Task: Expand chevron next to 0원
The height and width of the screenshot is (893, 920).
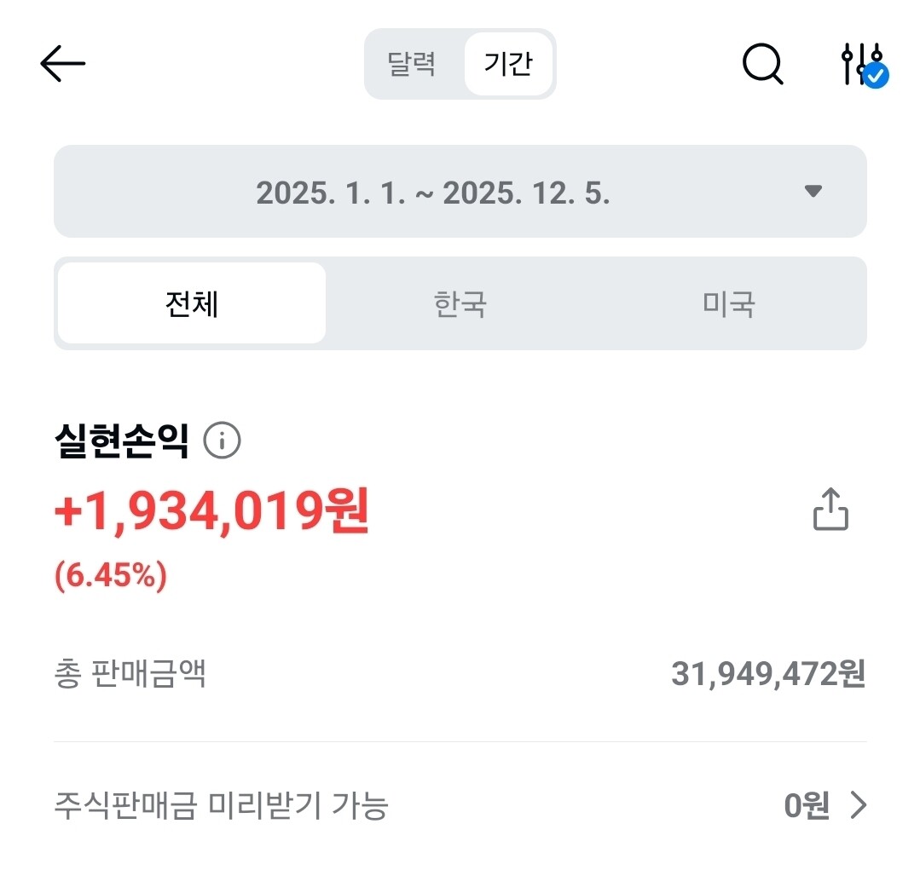Action: point(858,805)
